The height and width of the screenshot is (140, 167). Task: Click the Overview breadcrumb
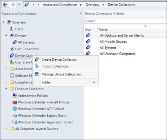(92, 5)
